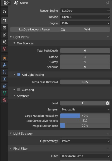Viewport: 112px width, 161px height.
Task: Open the Sampler dropdown showing Metropolis
Action: pos(85,109)
